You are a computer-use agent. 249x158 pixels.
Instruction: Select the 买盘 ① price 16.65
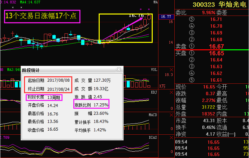point(216,53)
